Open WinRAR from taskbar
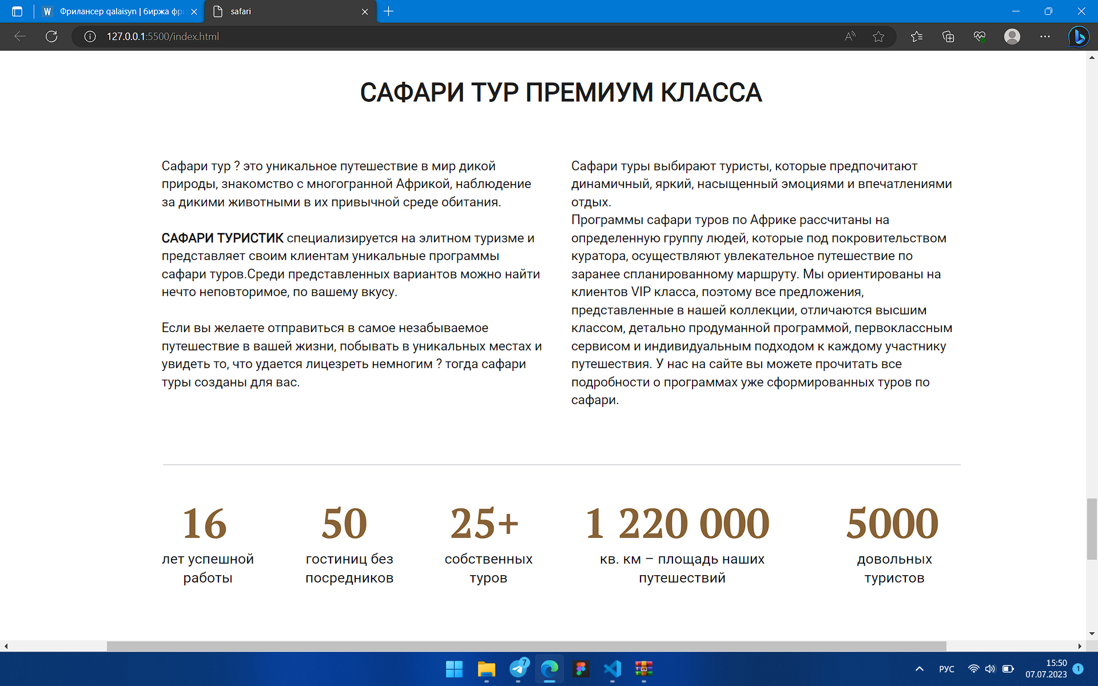 point(644,669)
